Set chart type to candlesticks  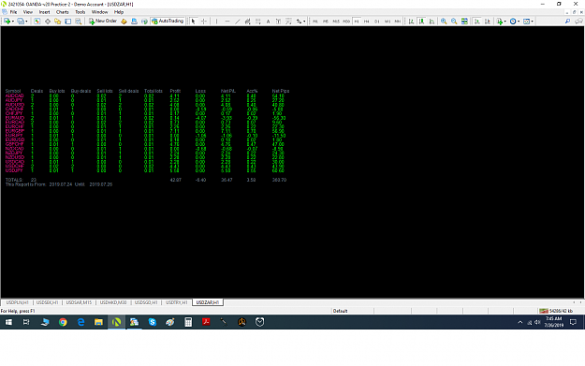tap(421, 22)
